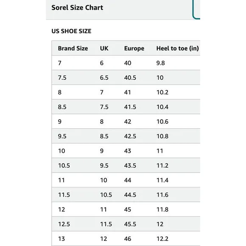246x246 pixels.
Task: Click the UK column header
Action: [104, 48]
